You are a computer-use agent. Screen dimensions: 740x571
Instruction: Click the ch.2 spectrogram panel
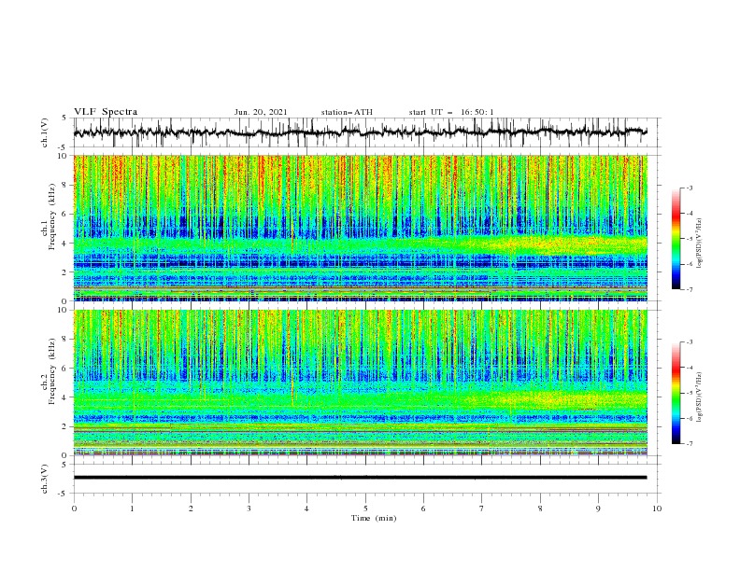point(360,383)
